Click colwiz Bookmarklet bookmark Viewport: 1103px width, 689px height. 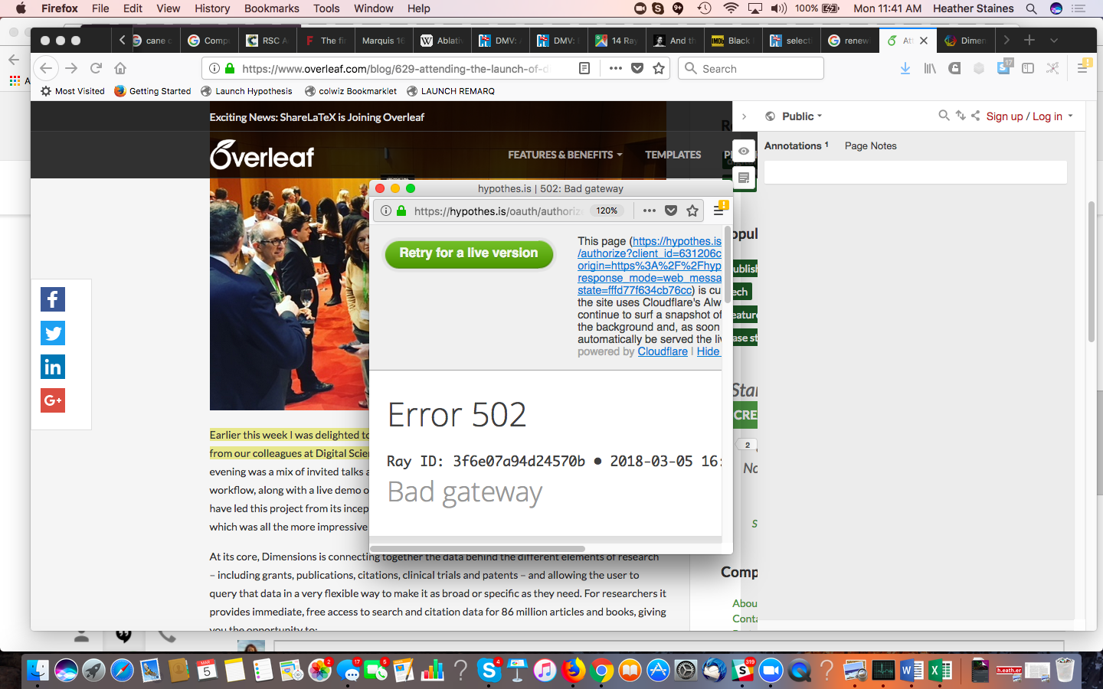click(x=351, y=91)
